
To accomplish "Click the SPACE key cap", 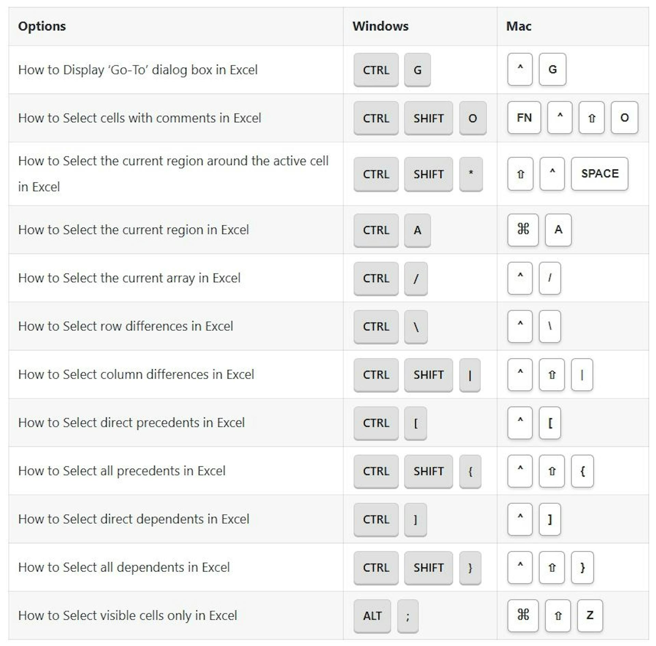I will pos(599,174).
